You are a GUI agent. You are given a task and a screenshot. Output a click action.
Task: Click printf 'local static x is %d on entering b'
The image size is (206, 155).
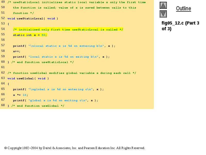pyautogui.click(x=64, y=46)
